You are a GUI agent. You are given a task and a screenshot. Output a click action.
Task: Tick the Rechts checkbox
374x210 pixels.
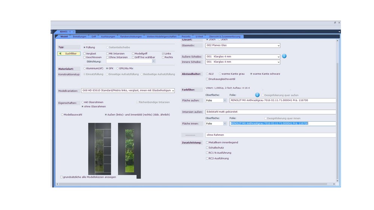click(x=163, y=57)
